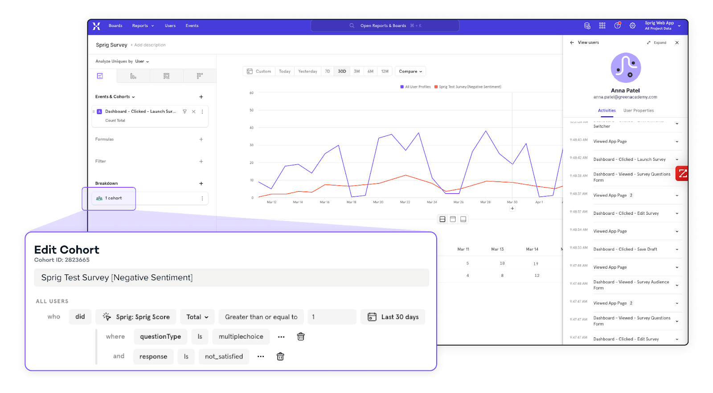
Task: Switch to the Activities tab
Action: tap(607, 111)
